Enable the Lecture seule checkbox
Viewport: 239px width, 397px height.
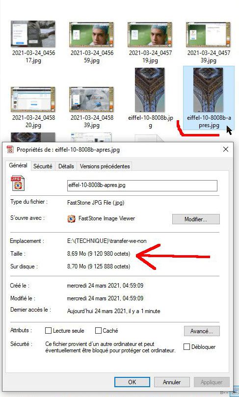pos(48,331)
